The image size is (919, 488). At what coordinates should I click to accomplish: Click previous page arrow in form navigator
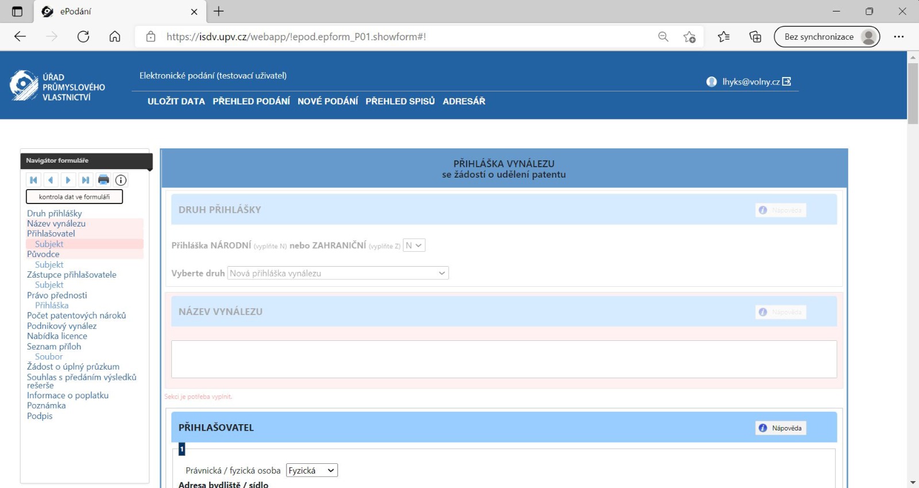point(51,180)
